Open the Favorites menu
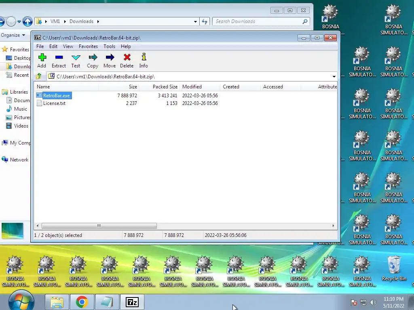414x310 pixels. tap(88, 46)
